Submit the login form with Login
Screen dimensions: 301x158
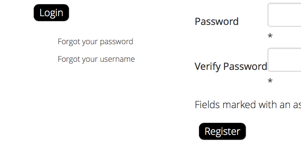click(51, 13)
